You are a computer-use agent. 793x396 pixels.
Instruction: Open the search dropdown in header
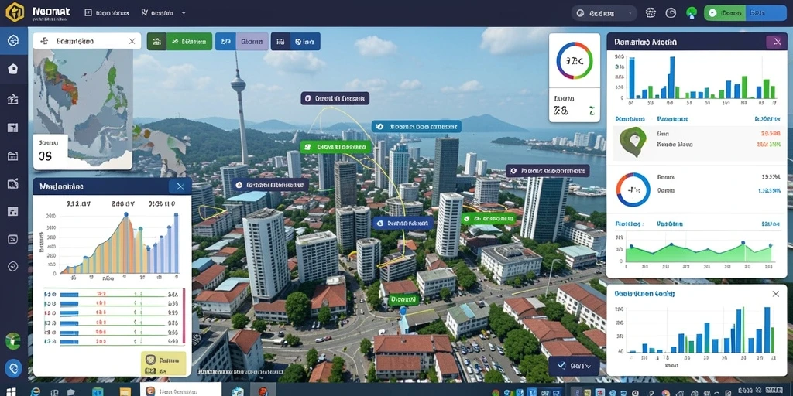click(604, 13)
